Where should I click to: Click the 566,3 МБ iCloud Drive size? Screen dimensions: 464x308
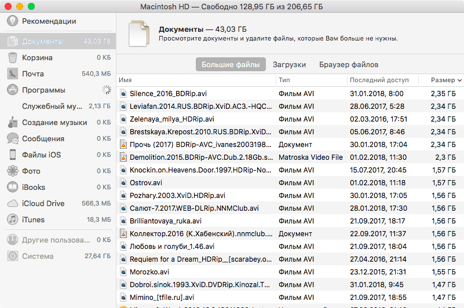(96, 203)
